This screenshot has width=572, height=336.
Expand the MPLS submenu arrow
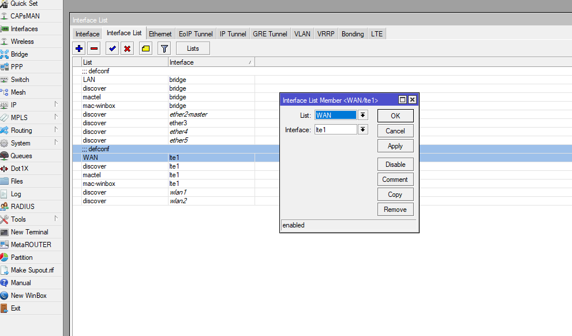[56, 117]
